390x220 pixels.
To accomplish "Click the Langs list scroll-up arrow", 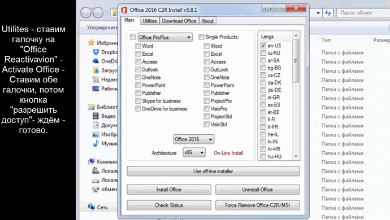I will click(x=296, y=36).
